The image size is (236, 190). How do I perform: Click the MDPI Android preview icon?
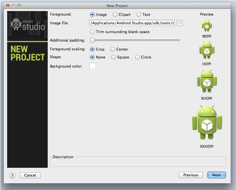coord(207,25)
